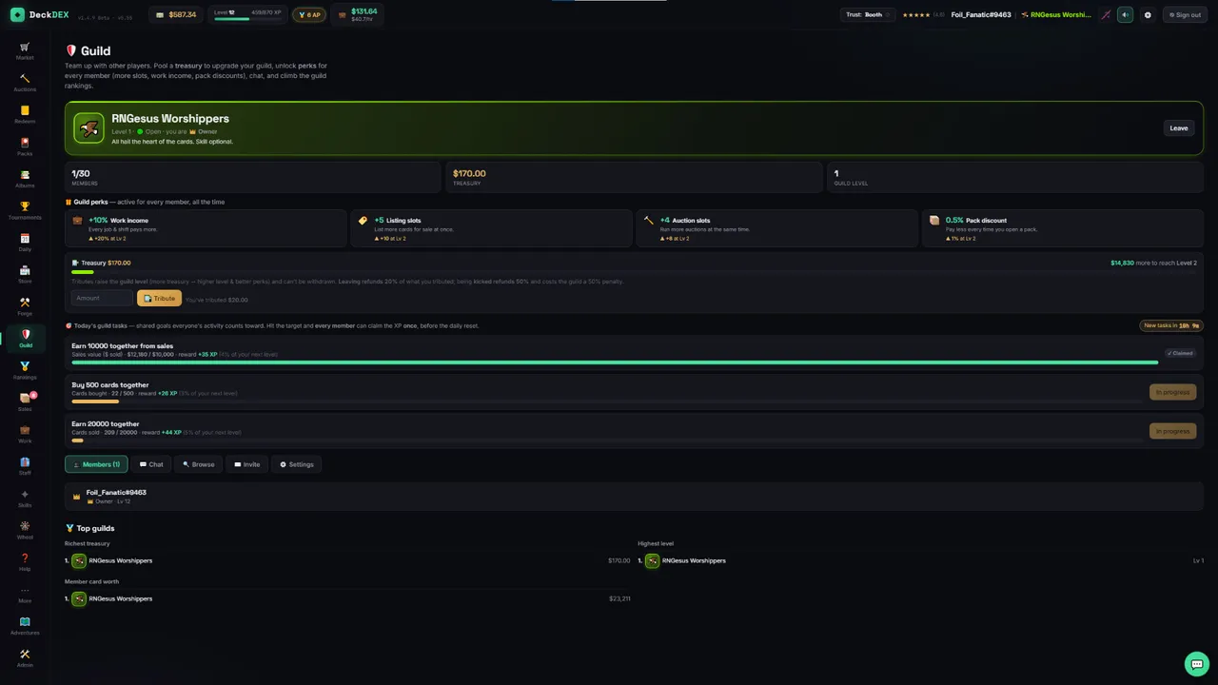Go to Auctions in sidebar
1218x685 pixels.
click(x=25, y=83)
